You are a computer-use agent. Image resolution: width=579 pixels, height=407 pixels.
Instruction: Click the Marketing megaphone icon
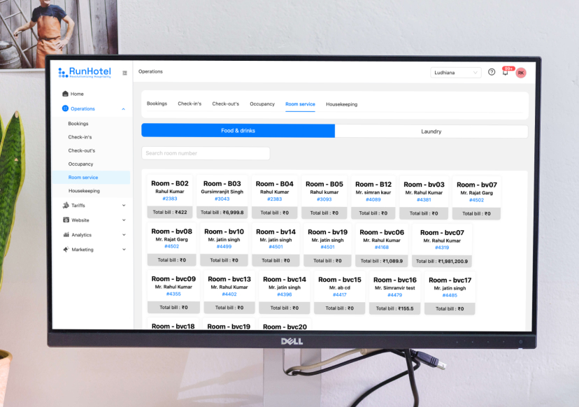(x=66, y=249)
